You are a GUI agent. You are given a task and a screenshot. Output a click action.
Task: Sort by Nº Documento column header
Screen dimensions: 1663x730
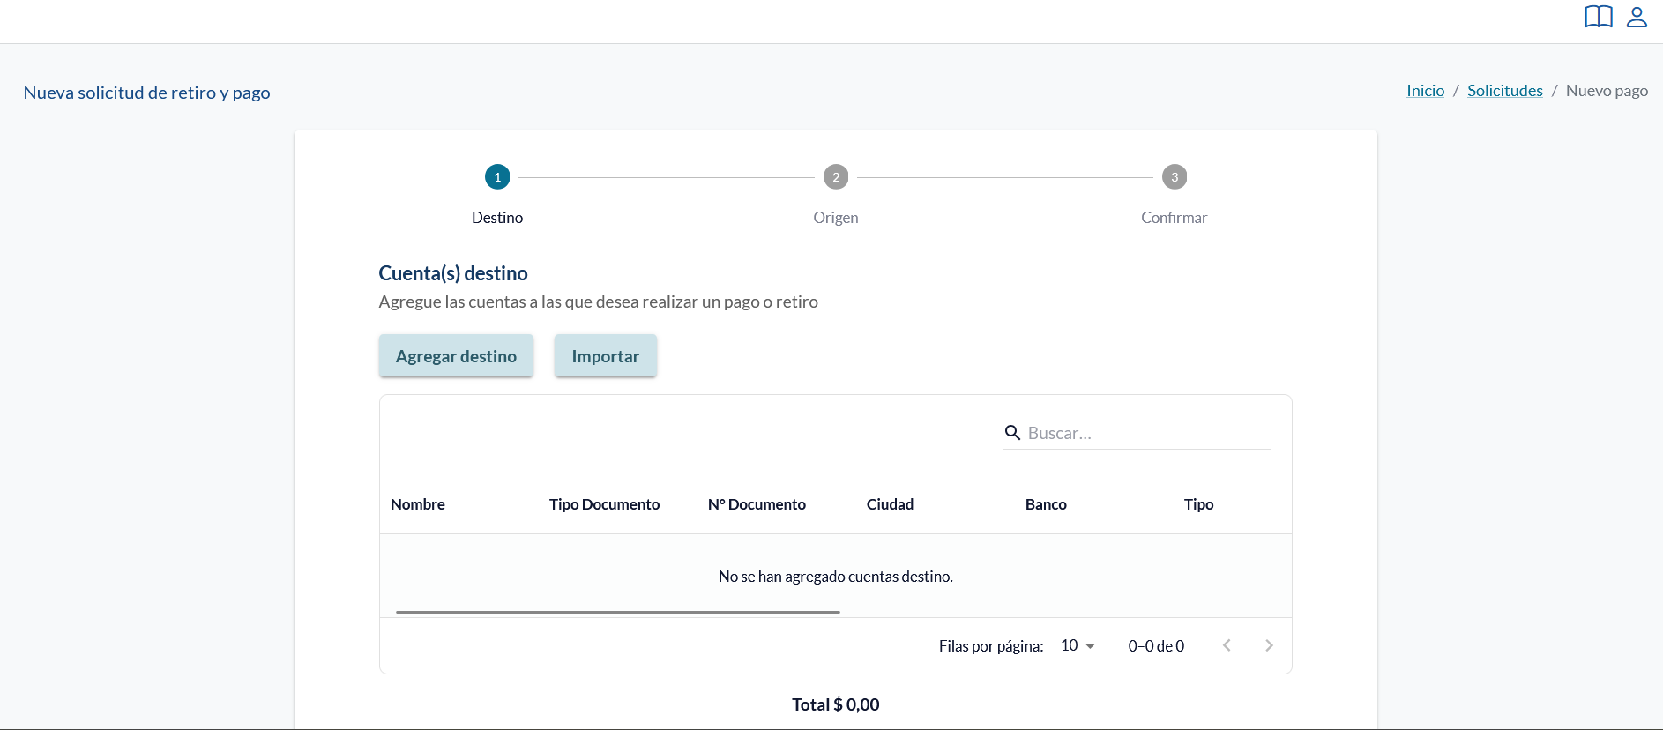pyautogui.click(x=757, y=504)
